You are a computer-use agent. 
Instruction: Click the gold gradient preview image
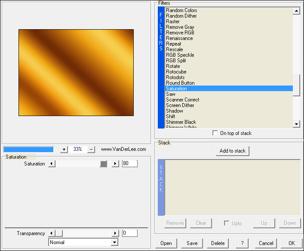coord(76,73)
